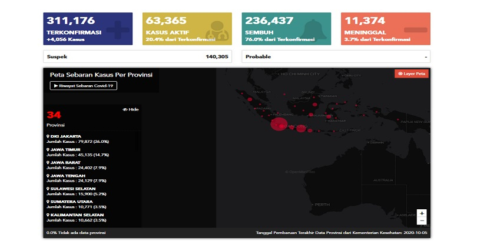Screen dimensions: 477x241
Task: Click the 236,437 Sembuh card
Action: click(x=286, y=29)
